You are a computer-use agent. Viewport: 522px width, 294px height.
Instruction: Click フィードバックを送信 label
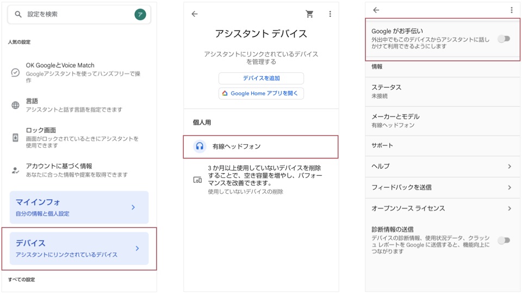(401, 188)
